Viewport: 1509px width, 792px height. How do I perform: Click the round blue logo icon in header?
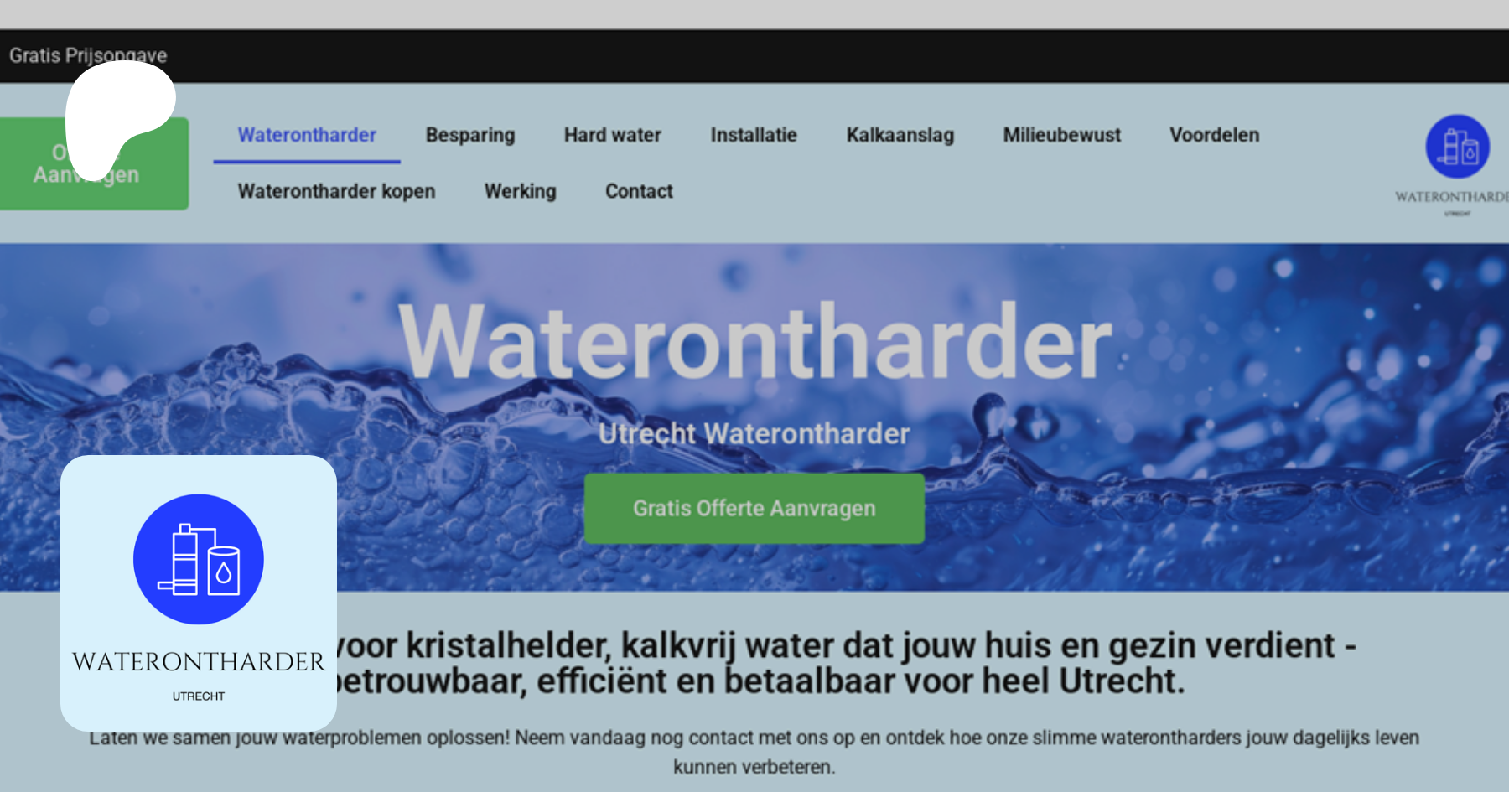(1457, 147)
